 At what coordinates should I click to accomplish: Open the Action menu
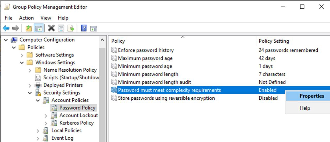(26, 18)
